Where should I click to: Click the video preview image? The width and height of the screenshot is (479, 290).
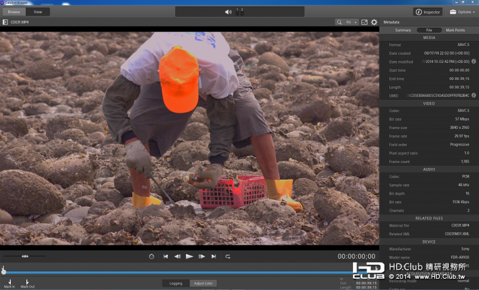[x=190, y=138]
